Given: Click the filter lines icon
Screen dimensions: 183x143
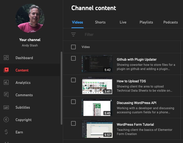Looking at the screenshot, I should (x=73, y=35).
